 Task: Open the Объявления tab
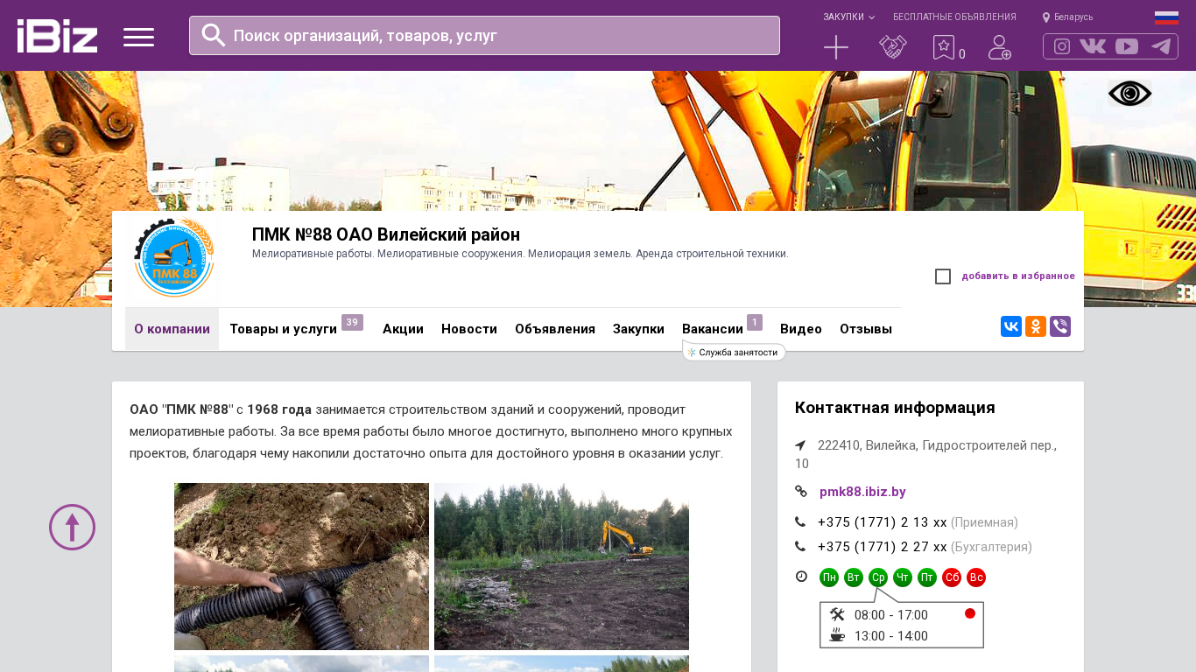click(555, 329)
